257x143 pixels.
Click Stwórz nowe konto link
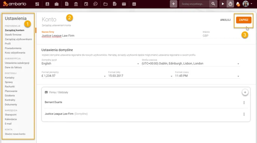[x=15, y=134]
